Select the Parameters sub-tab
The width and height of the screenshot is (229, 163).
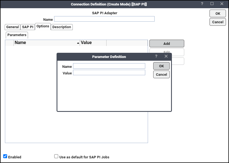17,35
